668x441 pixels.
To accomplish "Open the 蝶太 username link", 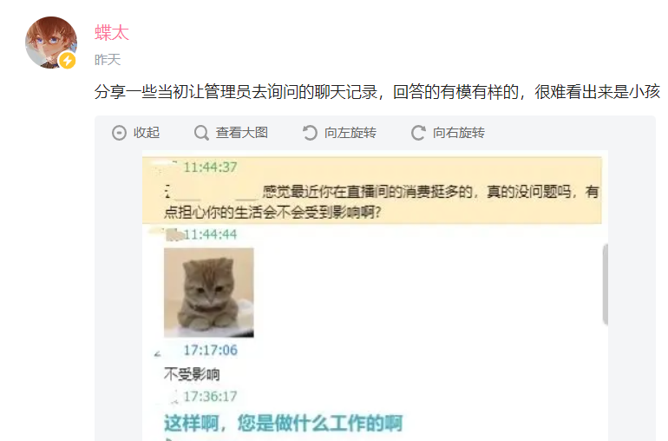I will point(112,33).
